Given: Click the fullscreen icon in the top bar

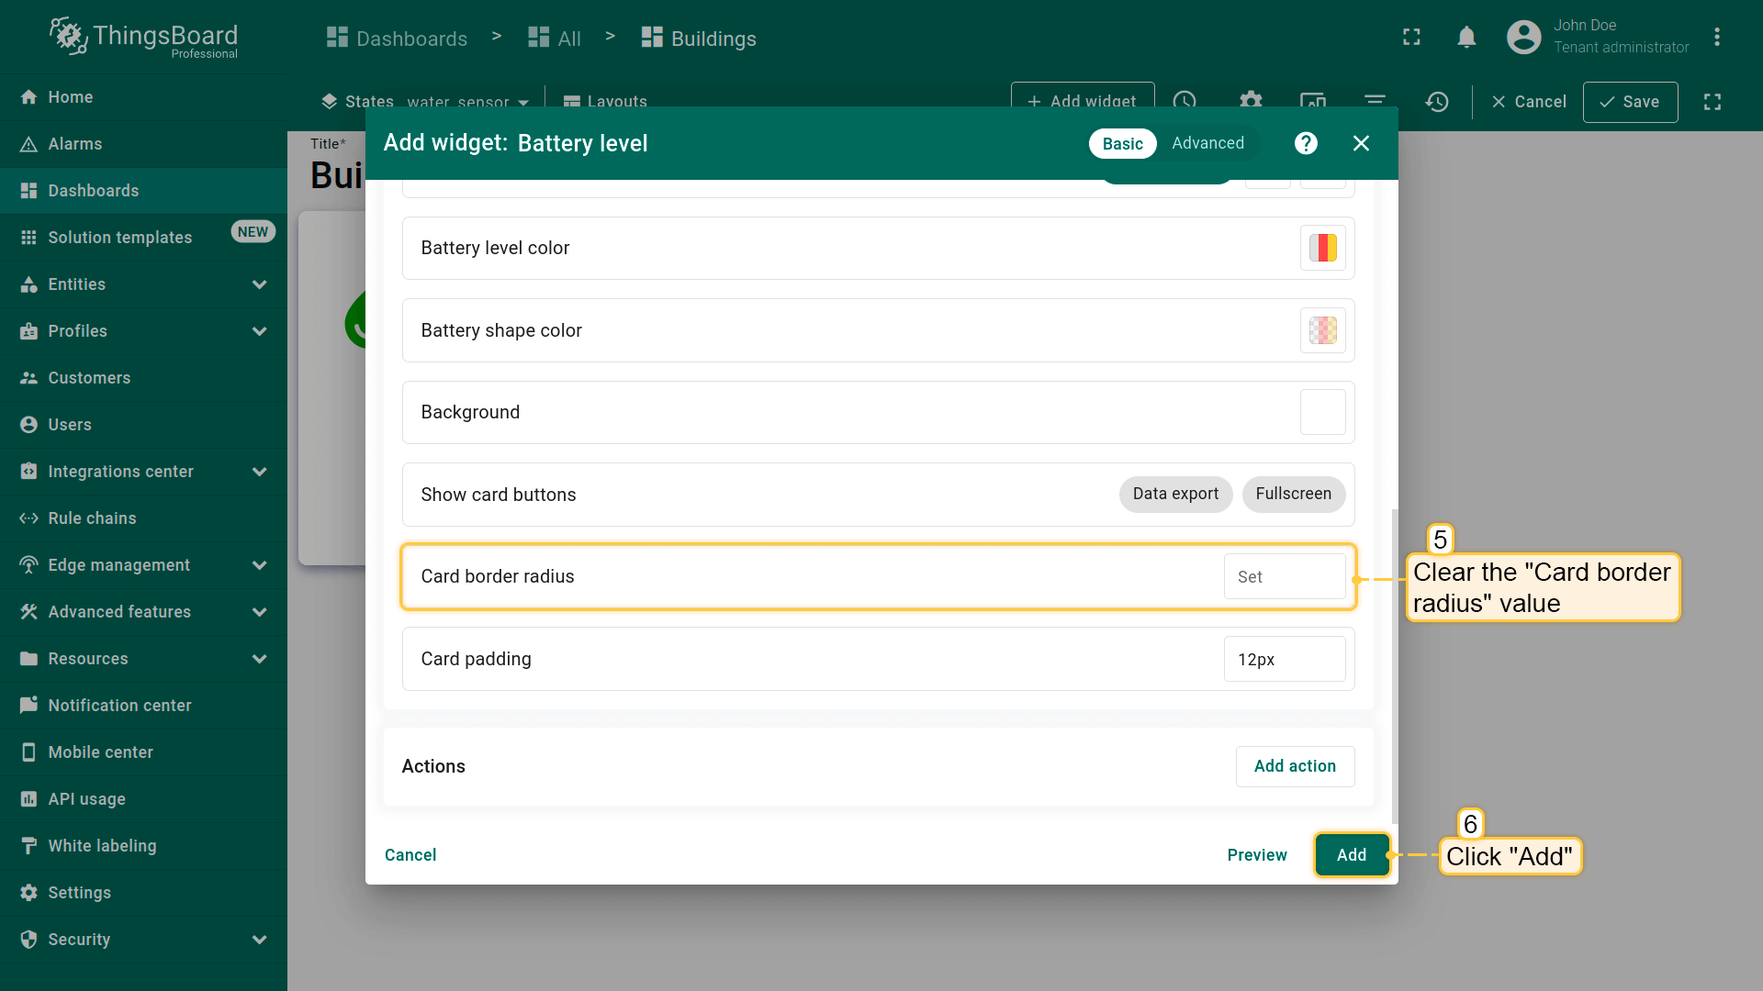Looking at the screenshot, I should [x=1411, y=38].
